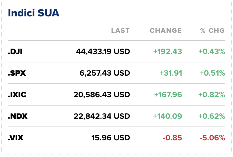Select the +0.82% percent change

tap(211, 95)
